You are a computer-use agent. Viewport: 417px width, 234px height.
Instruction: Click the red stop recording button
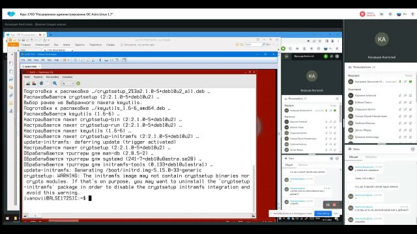click(x=334, y=205)
